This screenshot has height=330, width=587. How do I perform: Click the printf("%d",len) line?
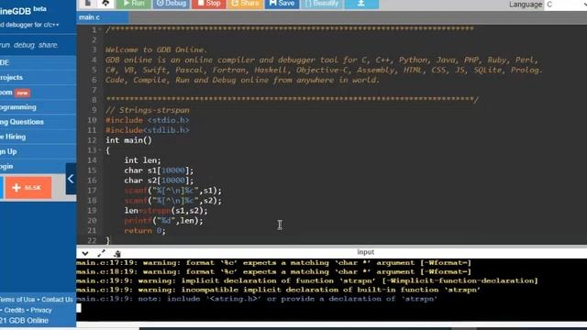(163, 221)
